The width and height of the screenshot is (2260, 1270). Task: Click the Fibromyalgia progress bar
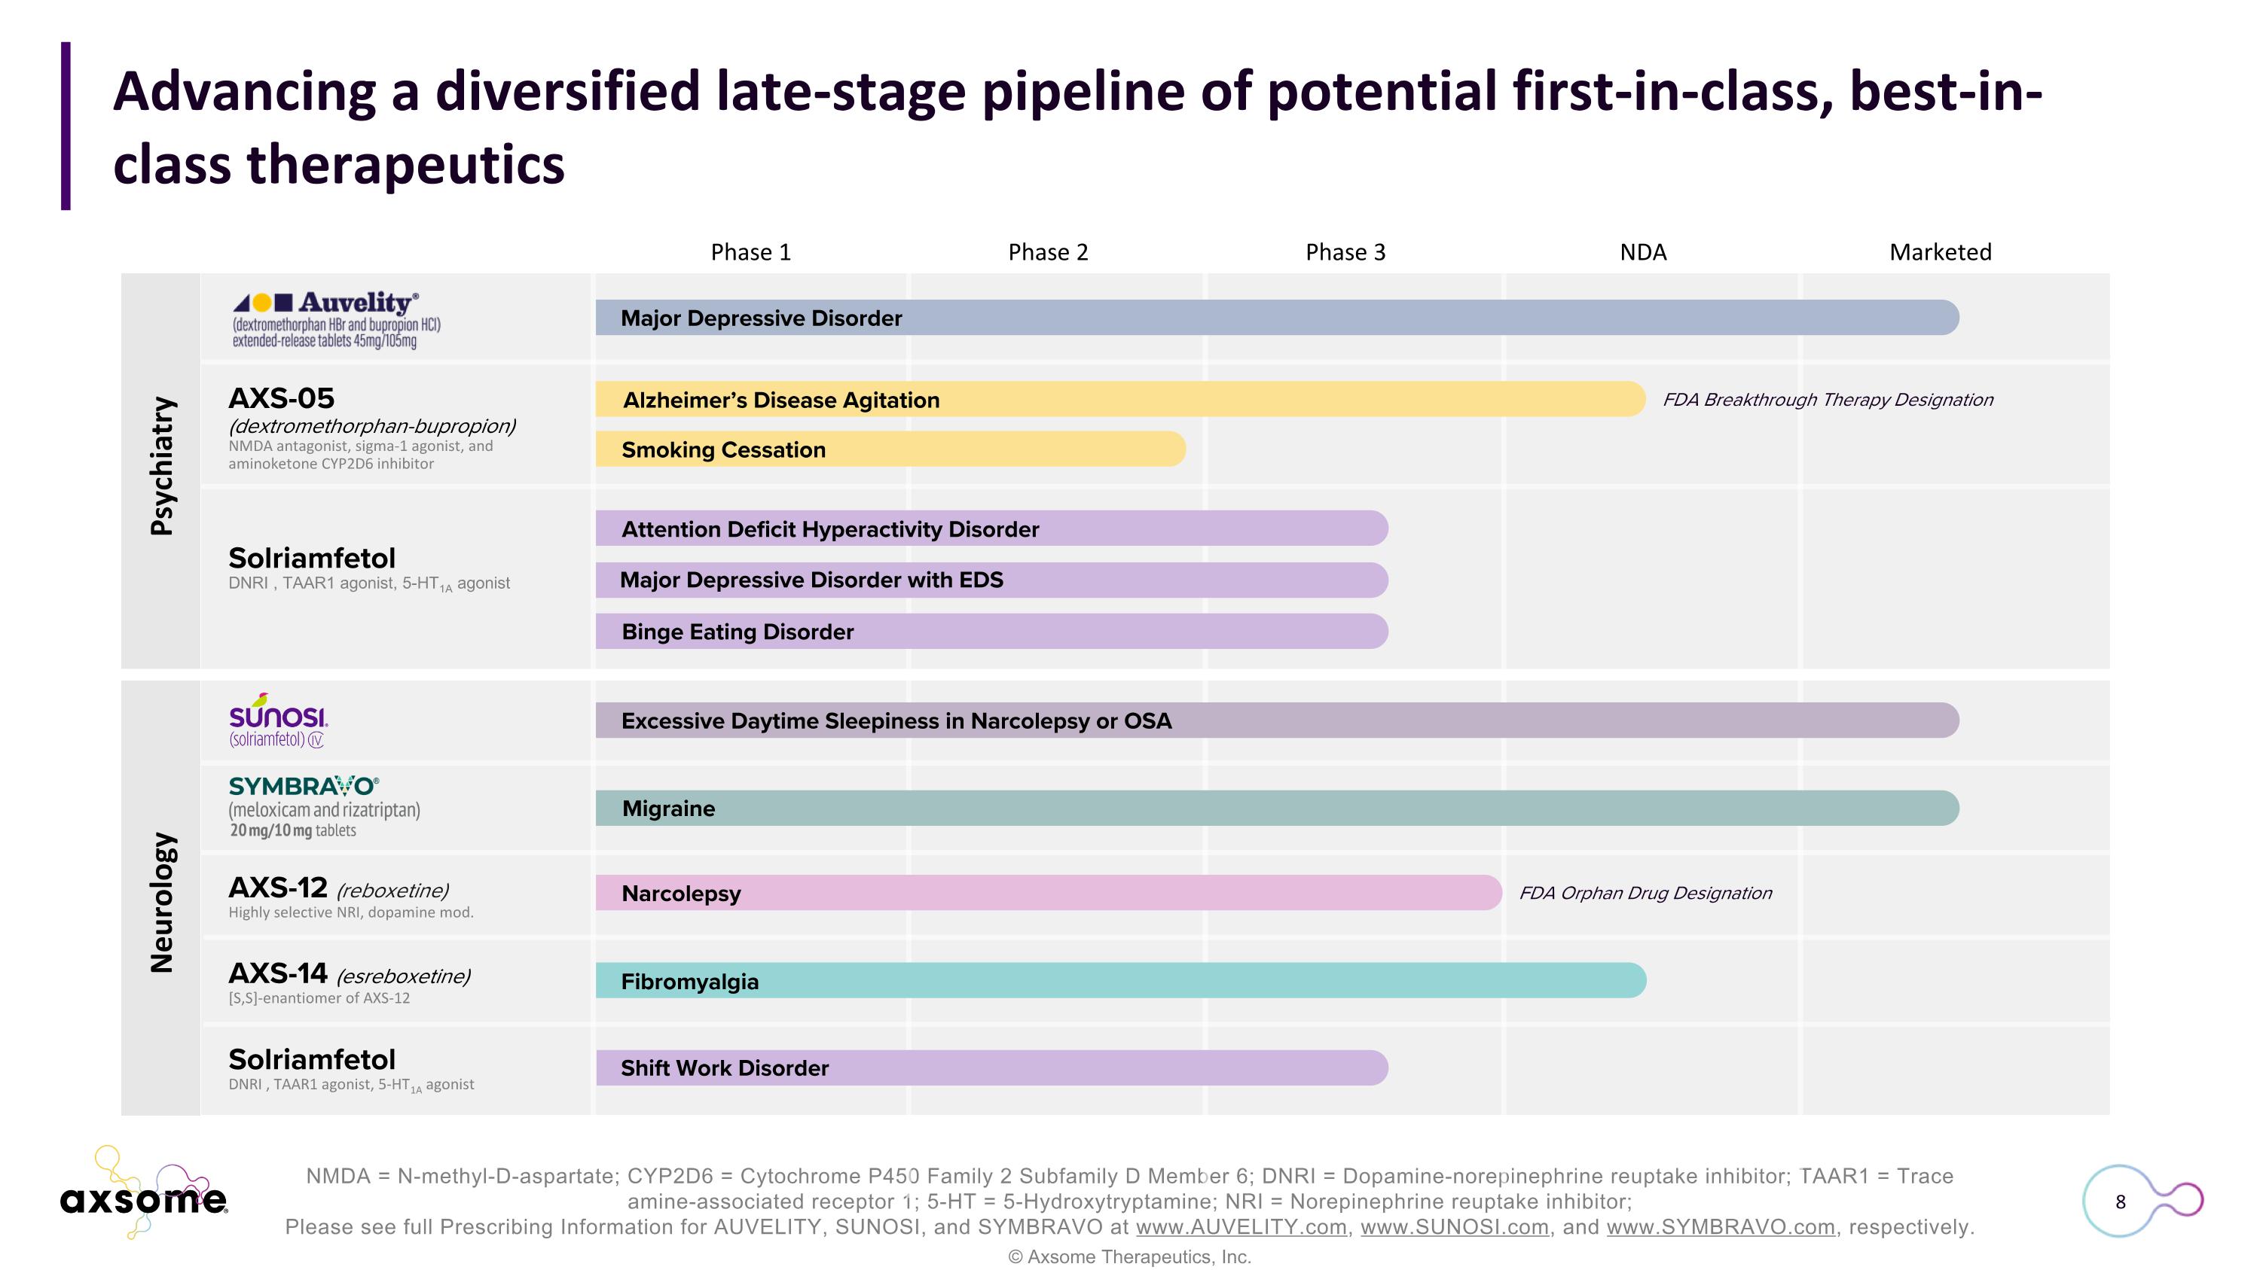click(1119, 981)
